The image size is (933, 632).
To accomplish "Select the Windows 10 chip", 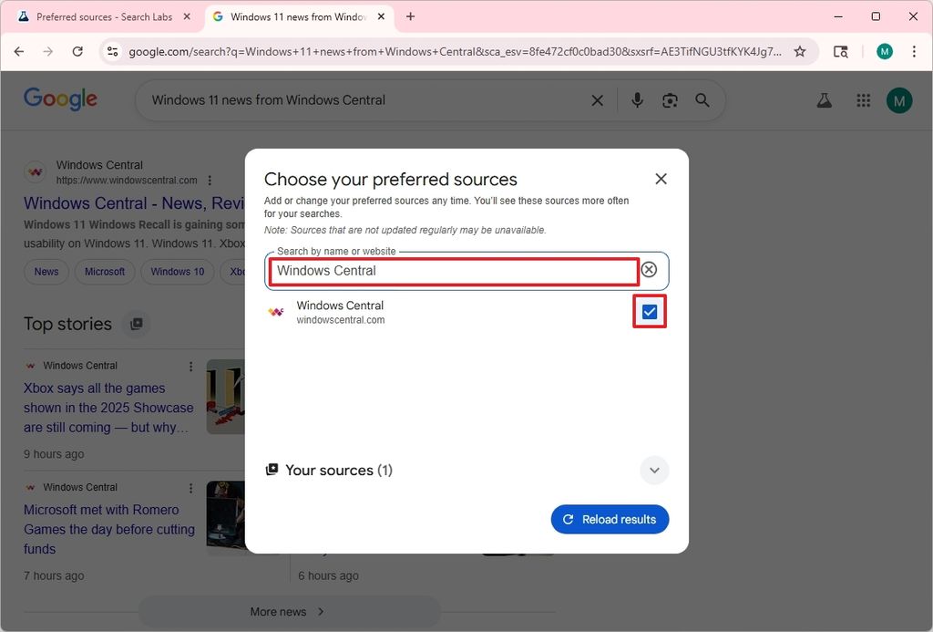I will coord(178,272).
